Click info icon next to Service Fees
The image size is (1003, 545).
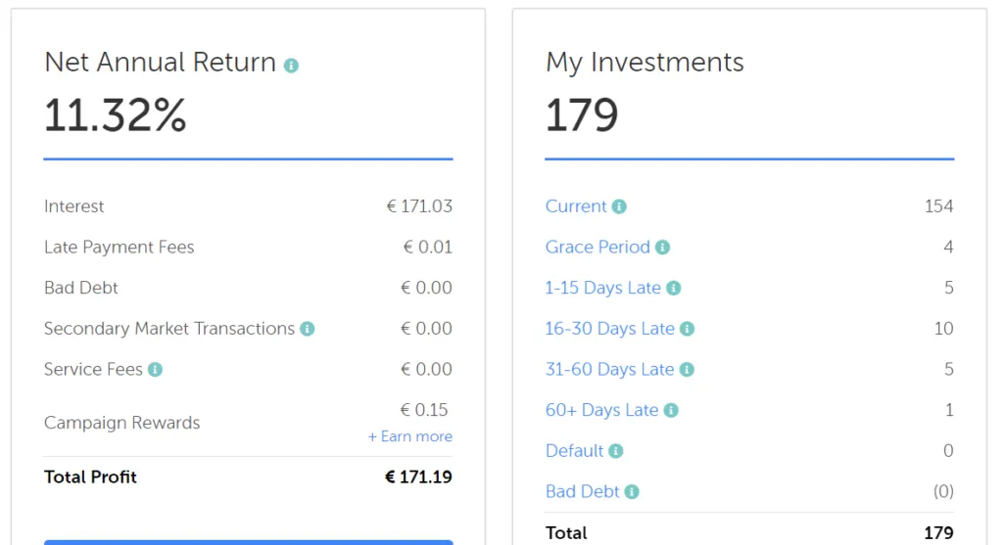155,369
